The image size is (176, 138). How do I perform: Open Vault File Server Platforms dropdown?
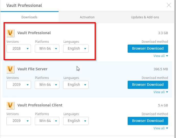click(x=47, y=85)
